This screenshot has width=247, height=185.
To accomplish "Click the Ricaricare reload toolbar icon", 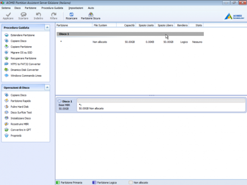I will coord(71,15).
